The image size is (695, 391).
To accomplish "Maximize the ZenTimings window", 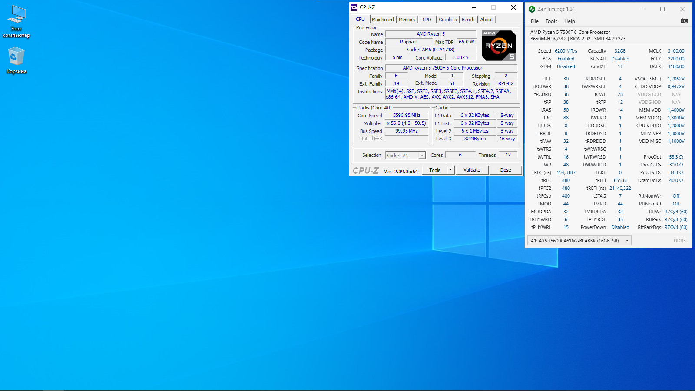I will click(662, 9).
